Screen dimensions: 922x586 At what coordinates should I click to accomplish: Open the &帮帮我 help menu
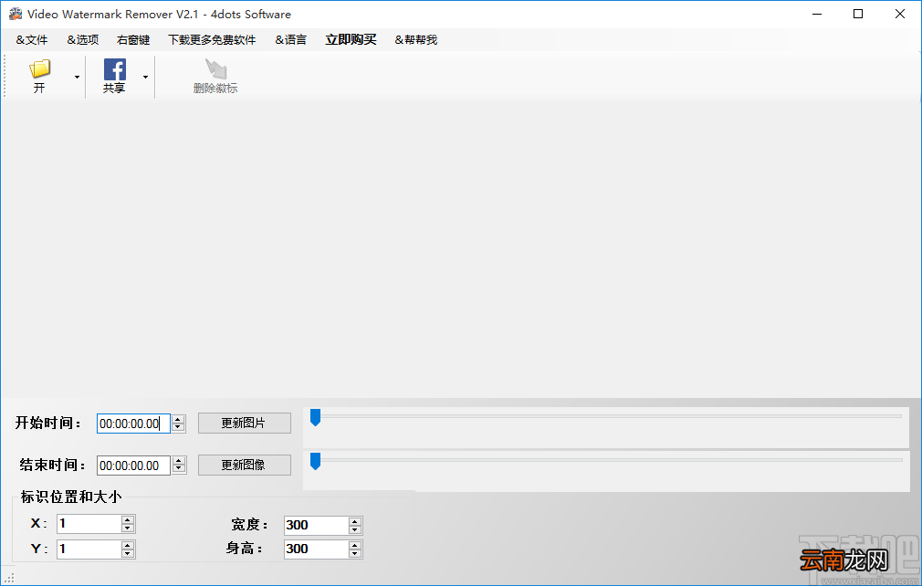tap(415, 40)
